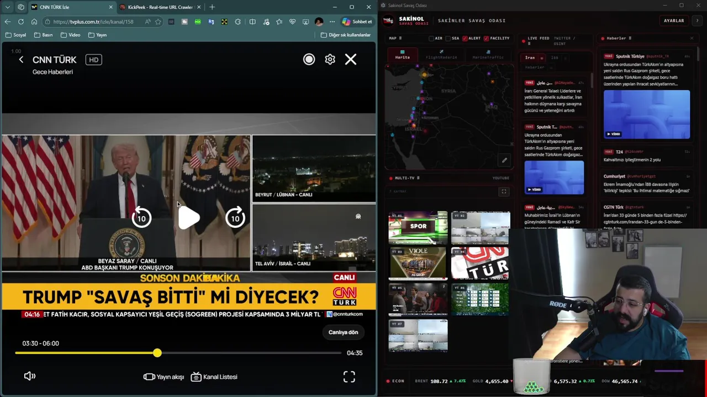Screen dimensions: 707x397
Task: Expand the Multi-TV grid fullscreen icon
Action: 504,191
